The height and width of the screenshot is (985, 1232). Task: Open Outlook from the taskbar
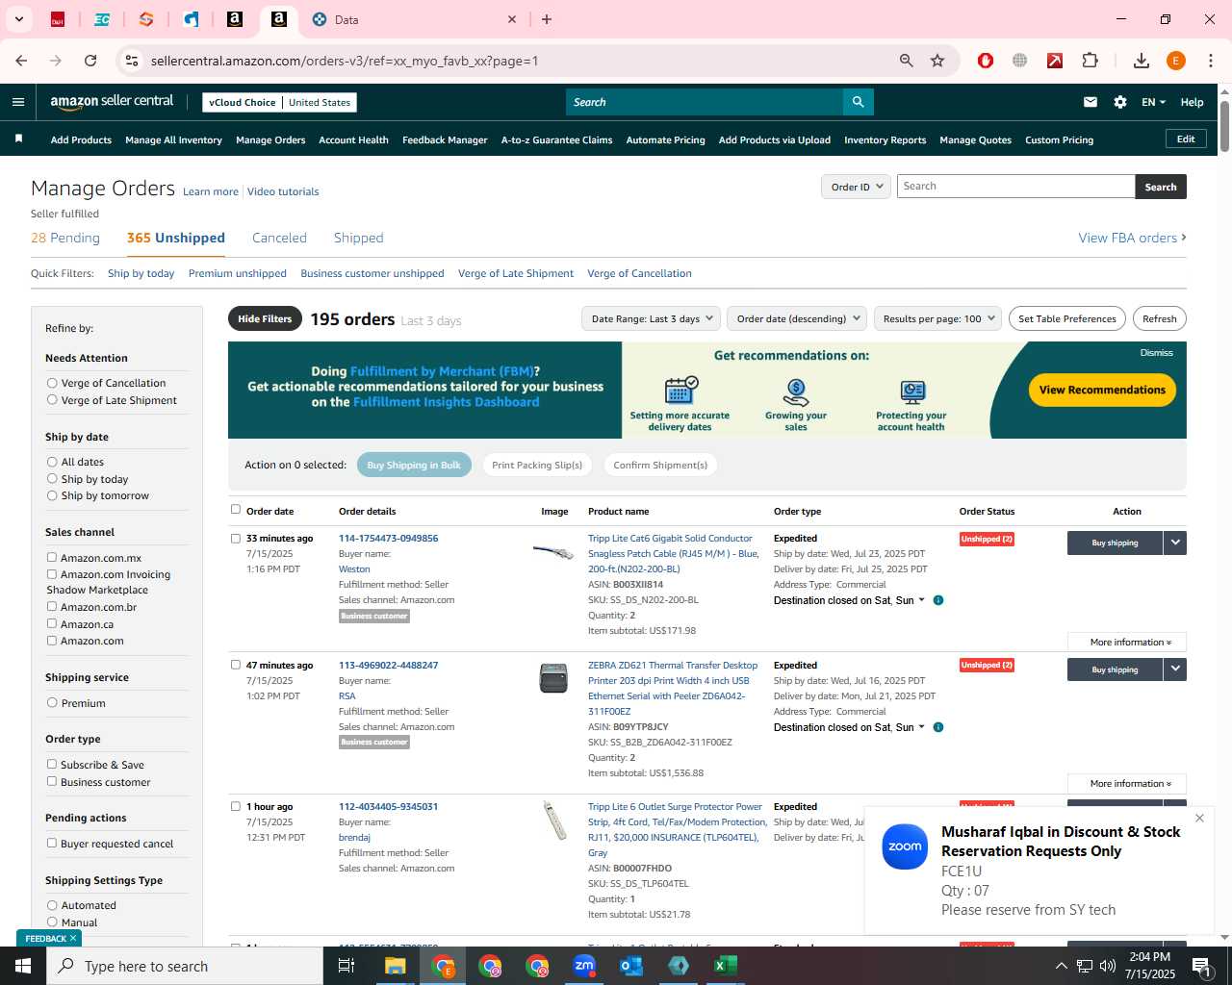pos(631,966)
